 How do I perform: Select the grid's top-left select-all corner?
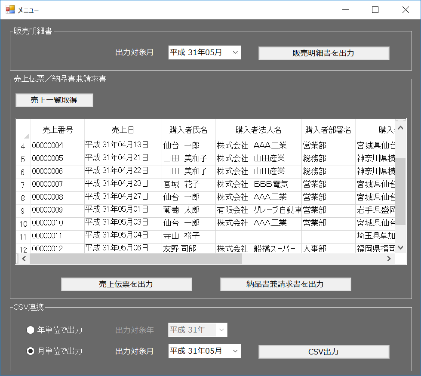(23, 130)
